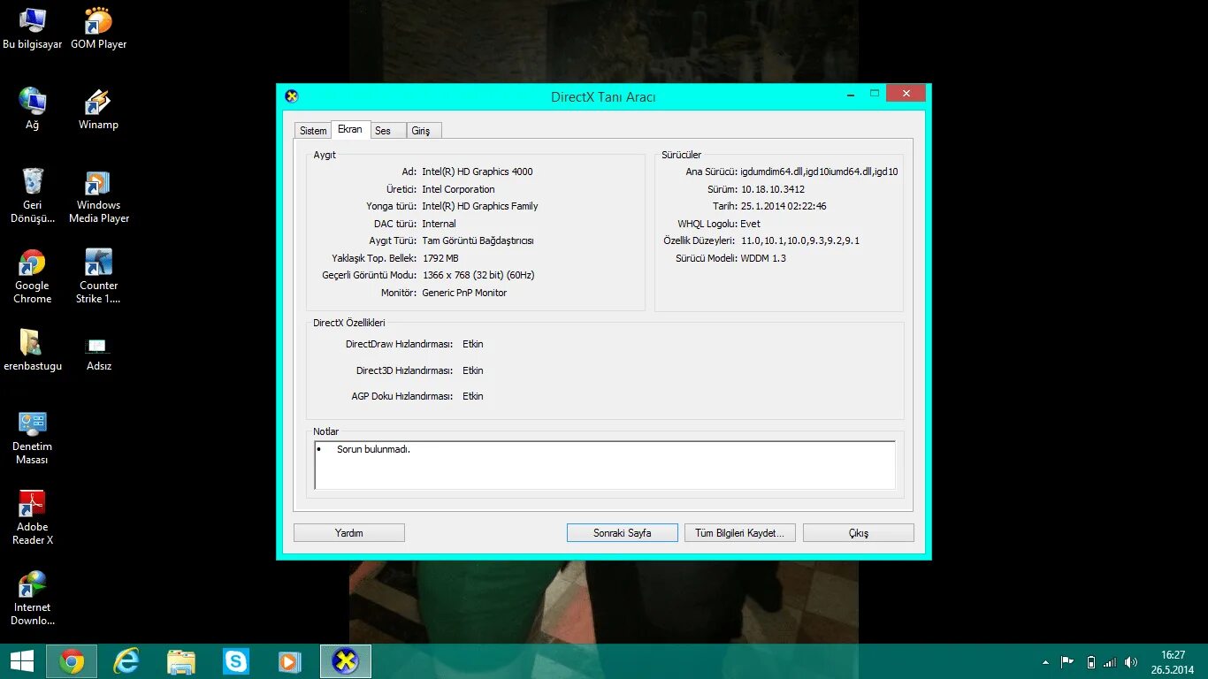Open the Ağ network icon
1208x679 pixels.
33,109
